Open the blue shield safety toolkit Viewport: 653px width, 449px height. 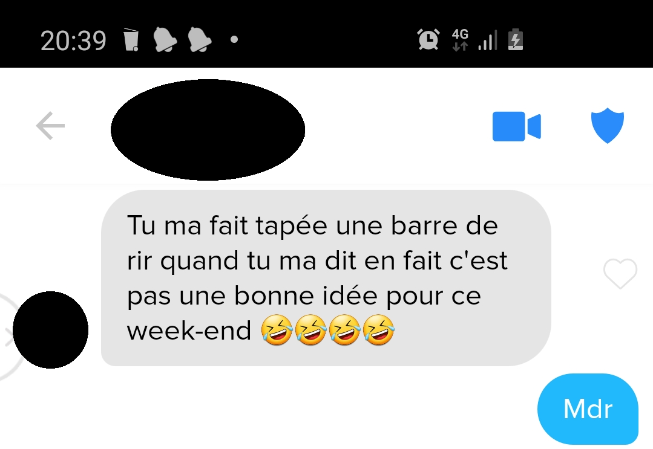pyautogui.click(x=608, y=126)
